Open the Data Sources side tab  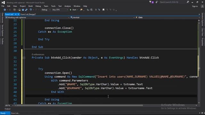2,18
